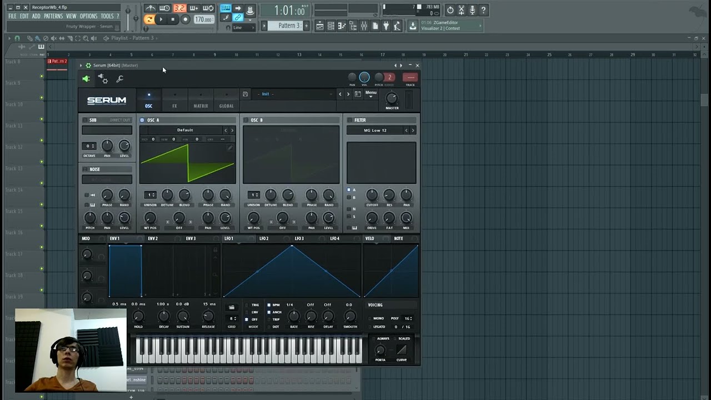The height and width of the screenshot is (400, 711).
Task: Adjust the Serum MASTER volume knob
Action: click(392, 98)
